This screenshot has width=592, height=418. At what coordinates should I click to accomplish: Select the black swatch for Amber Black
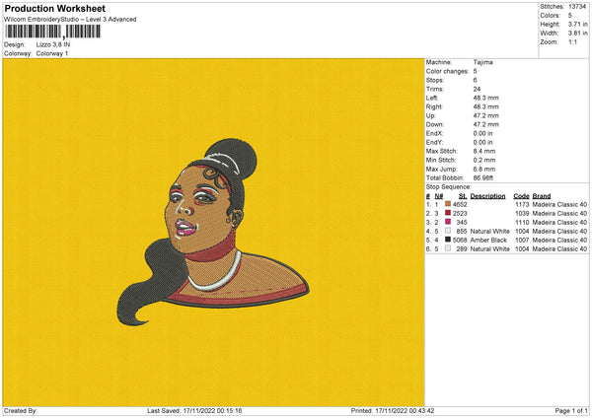(448, 240)
